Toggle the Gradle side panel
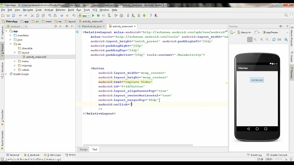The width and height of the screenshot is (294, 165). (x=292, y=57)
